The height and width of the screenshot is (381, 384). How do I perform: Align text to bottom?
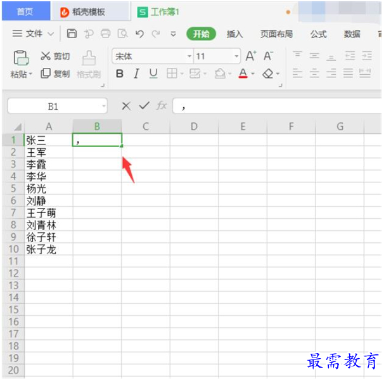pos(331,58)
